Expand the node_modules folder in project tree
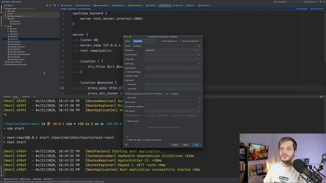This screenshot has height=183, width=326. [x=6, y=16]
